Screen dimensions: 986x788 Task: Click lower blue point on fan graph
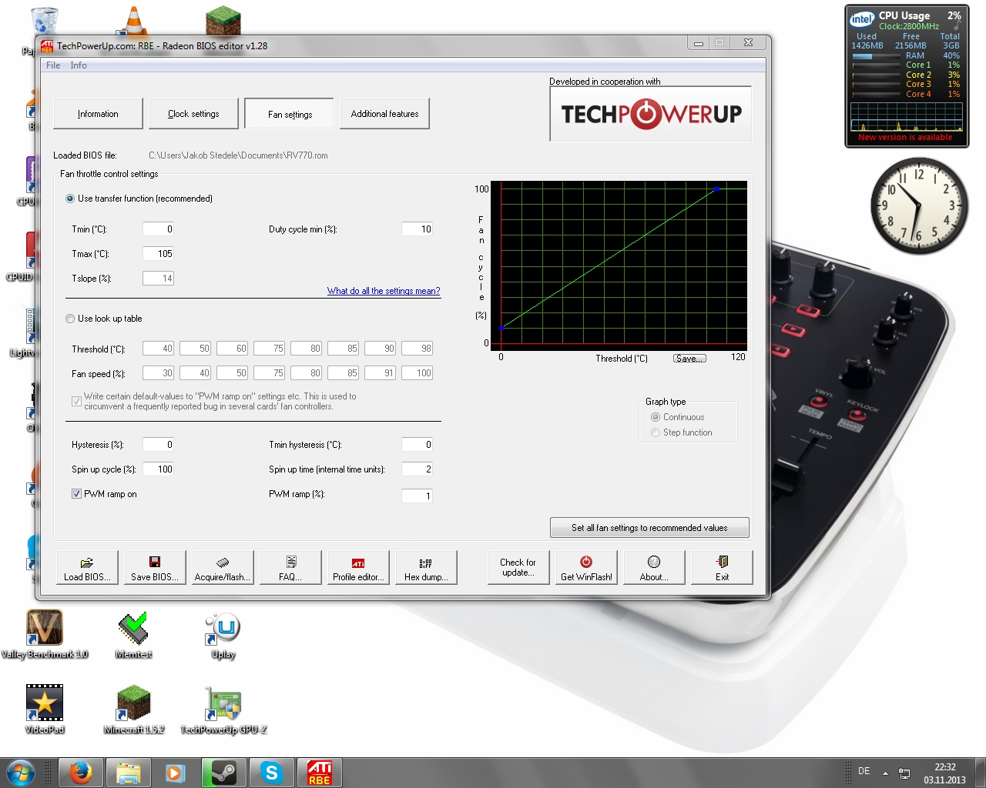tap(501, 329)
